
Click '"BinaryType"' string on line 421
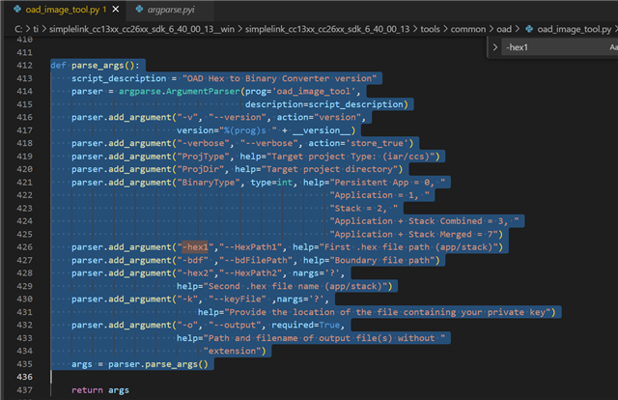pos(209,183)
